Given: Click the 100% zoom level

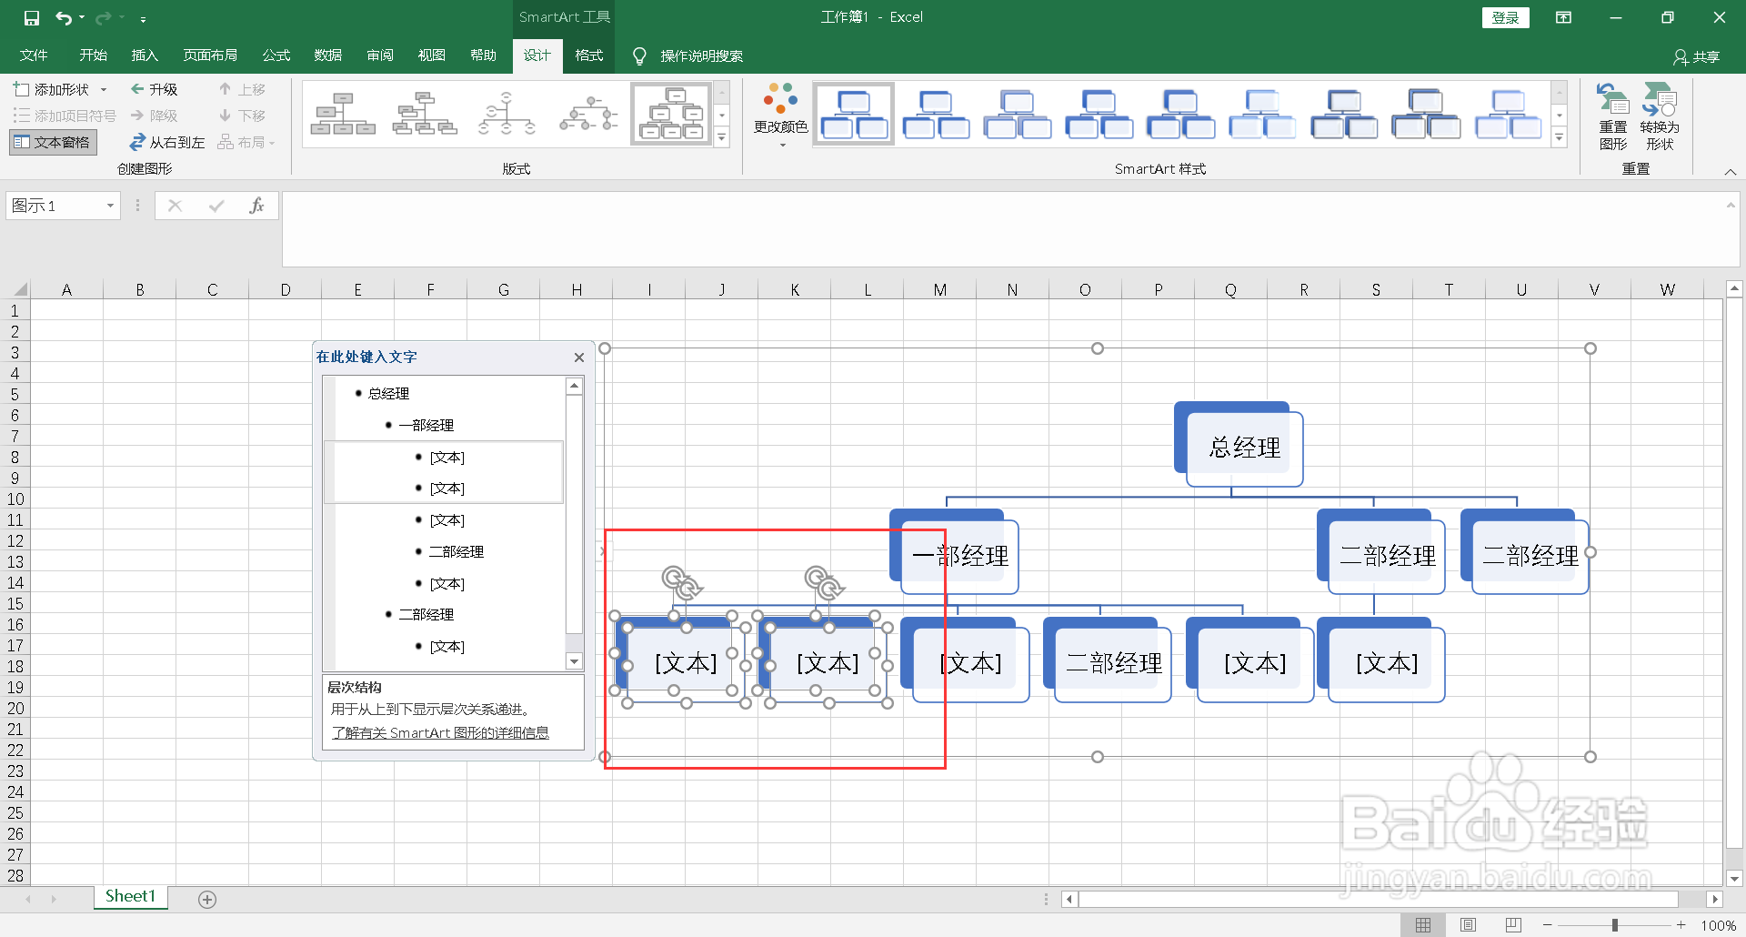Looking at the screenshot, I should pyautogui.click(x=1718, y=926).
